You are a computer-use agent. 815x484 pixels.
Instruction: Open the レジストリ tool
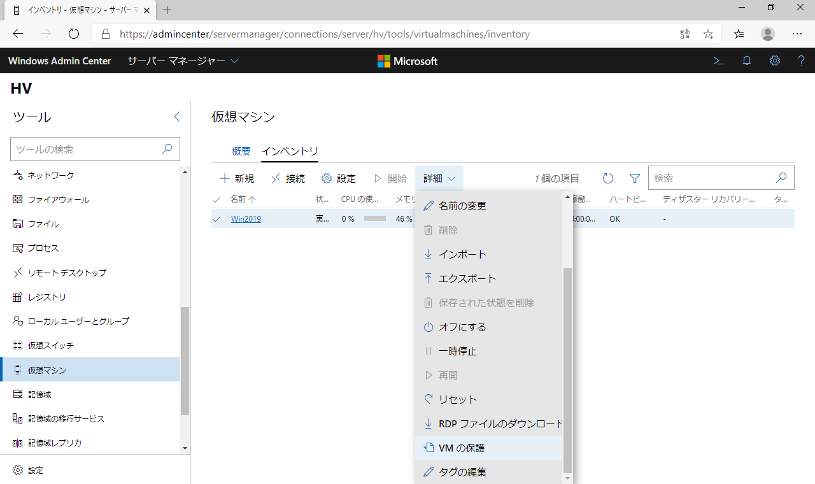click(x=90, y=297)
